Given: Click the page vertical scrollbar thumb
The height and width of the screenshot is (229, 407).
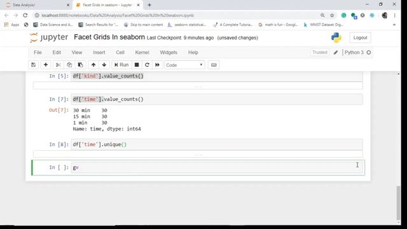Looking at the screenshot, I should pyautogui.click(x=399, y=203).
